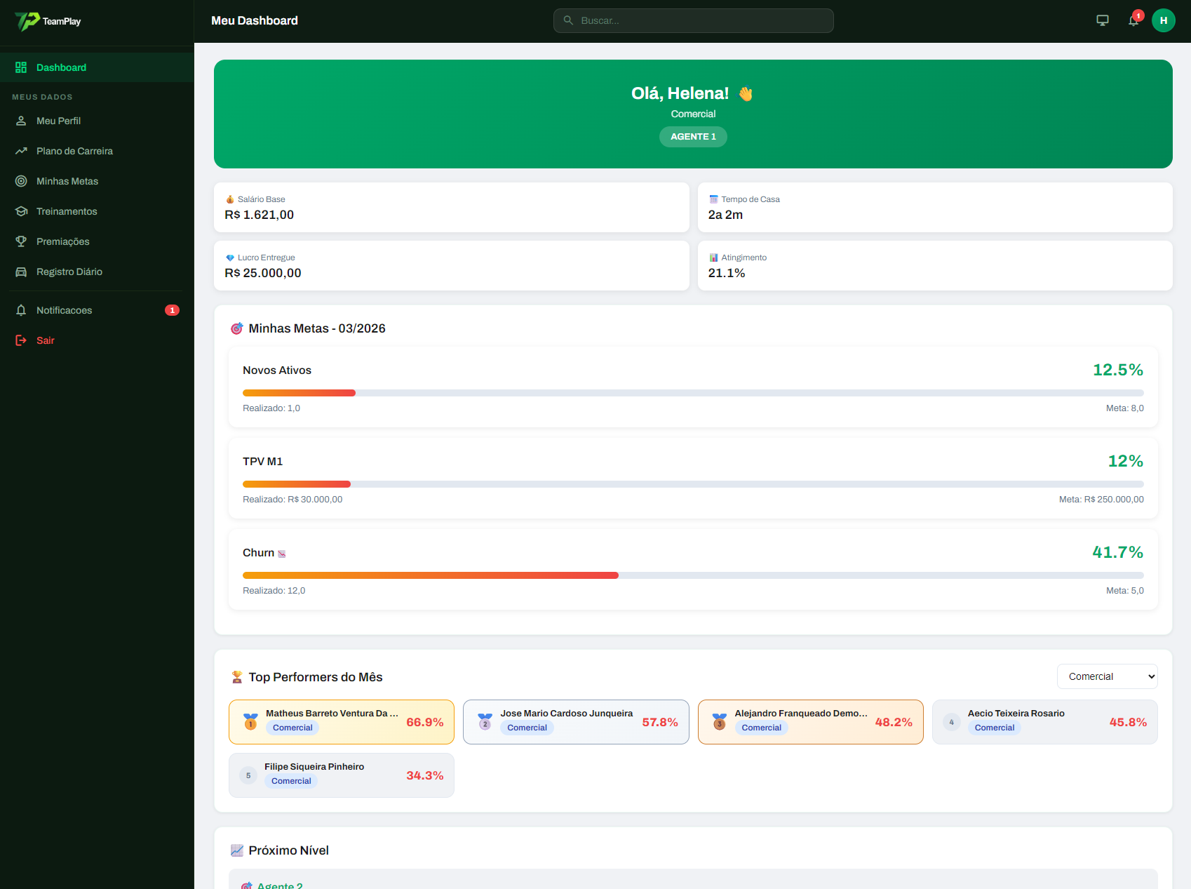Click the gold medal icon for Matheus
The image size is (1191, 889).
click(x=250, y=722)
